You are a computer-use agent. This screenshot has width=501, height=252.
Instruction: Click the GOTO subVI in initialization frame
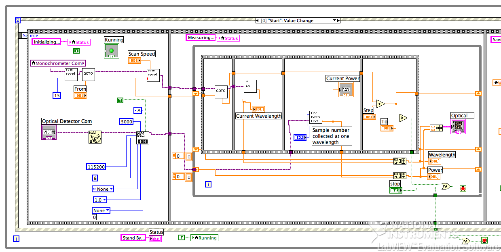pos(88,74)
